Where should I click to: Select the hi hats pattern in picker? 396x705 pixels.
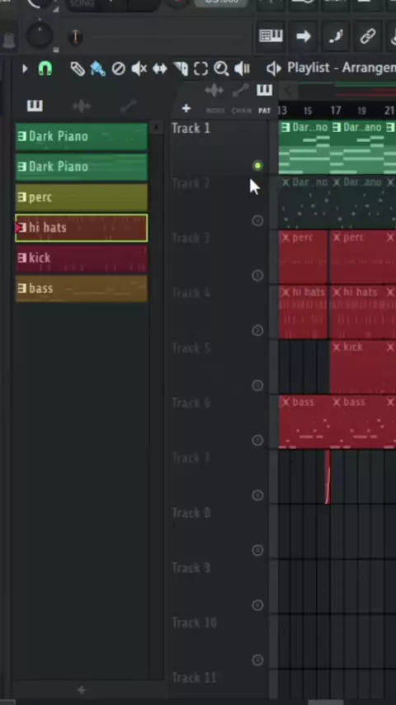click(82, 228)
